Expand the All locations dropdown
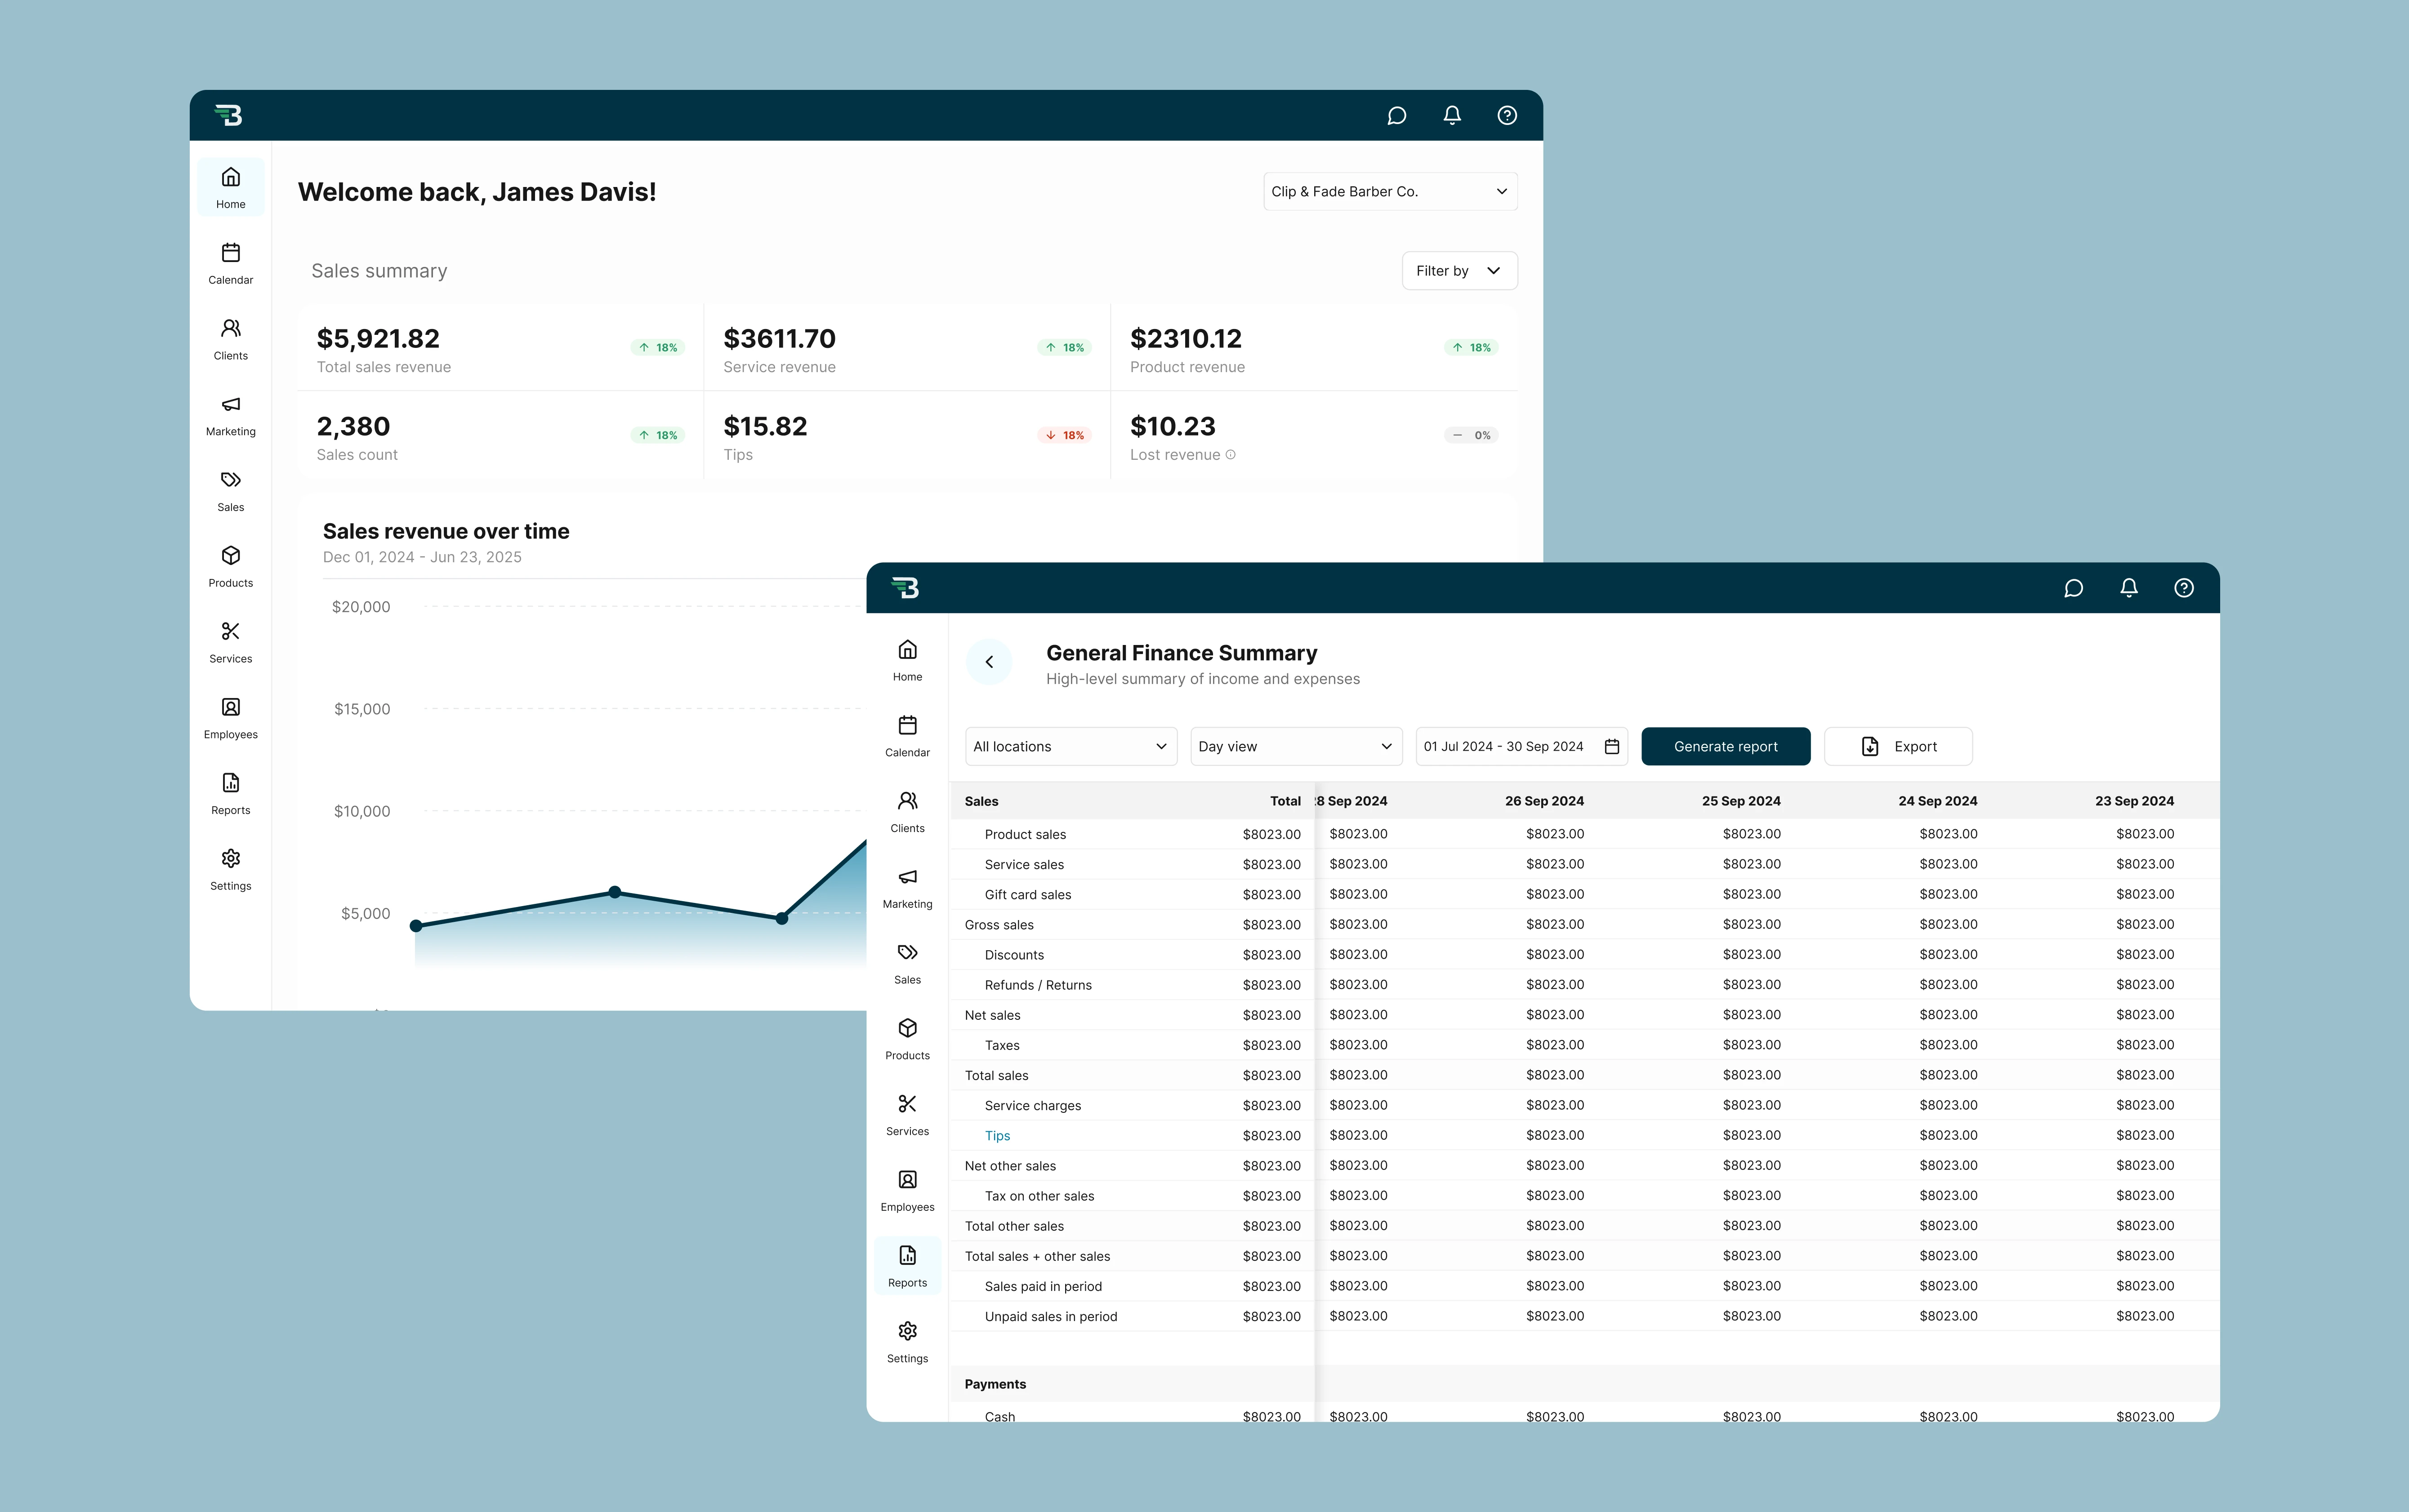Image resolution: width=2409 pixels, height=1512 pixels. [x=1069, y=747]
